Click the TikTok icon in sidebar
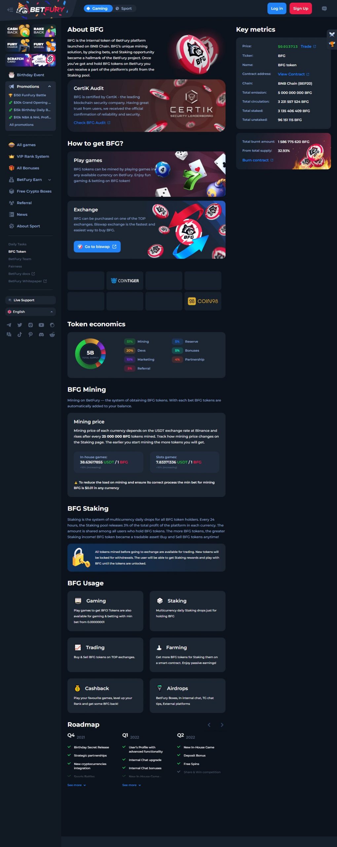The width and height of the screenshot is (337, 847). click(x=19, y=334)
